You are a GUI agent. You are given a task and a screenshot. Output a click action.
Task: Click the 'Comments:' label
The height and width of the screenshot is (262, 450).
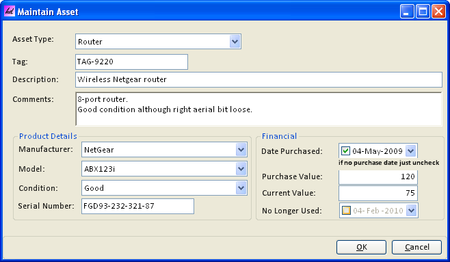33,99
